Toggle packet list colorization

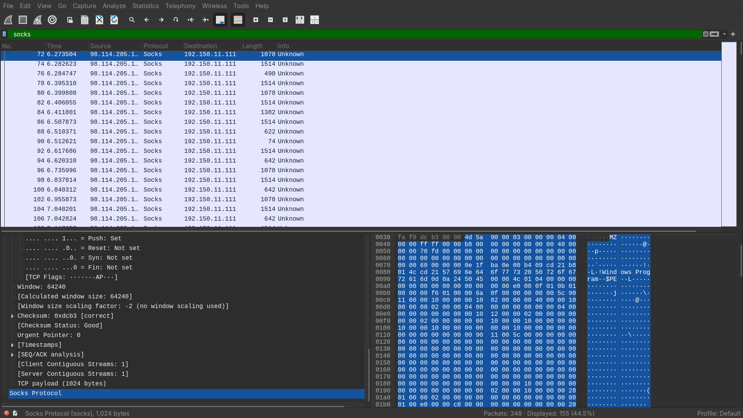[238, 20]
